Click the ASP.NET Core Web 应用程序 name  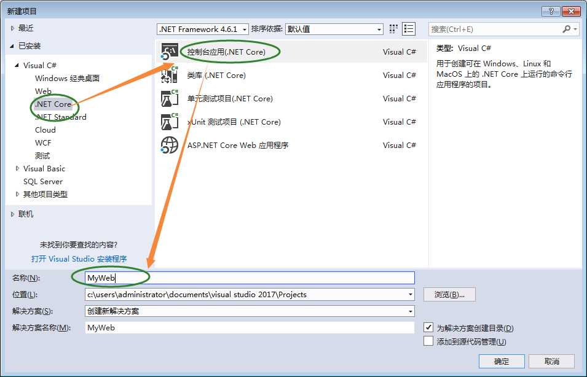(238, 145)
